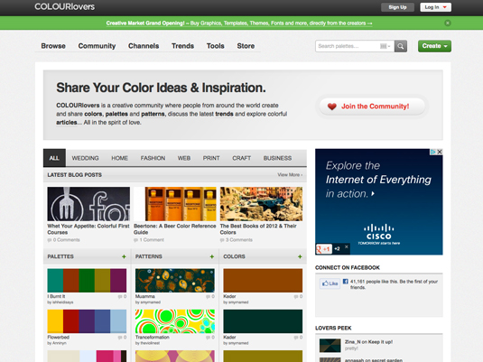Open the Browse menu
Screen dimensions: 483x362
pyautogui.click(x=53, y=46)
